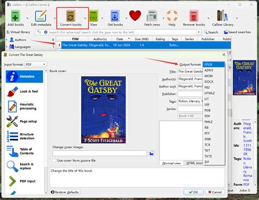This screenshot has height=200, width=259.
Task: Click the Remove books trash icon
Action: 194,16
